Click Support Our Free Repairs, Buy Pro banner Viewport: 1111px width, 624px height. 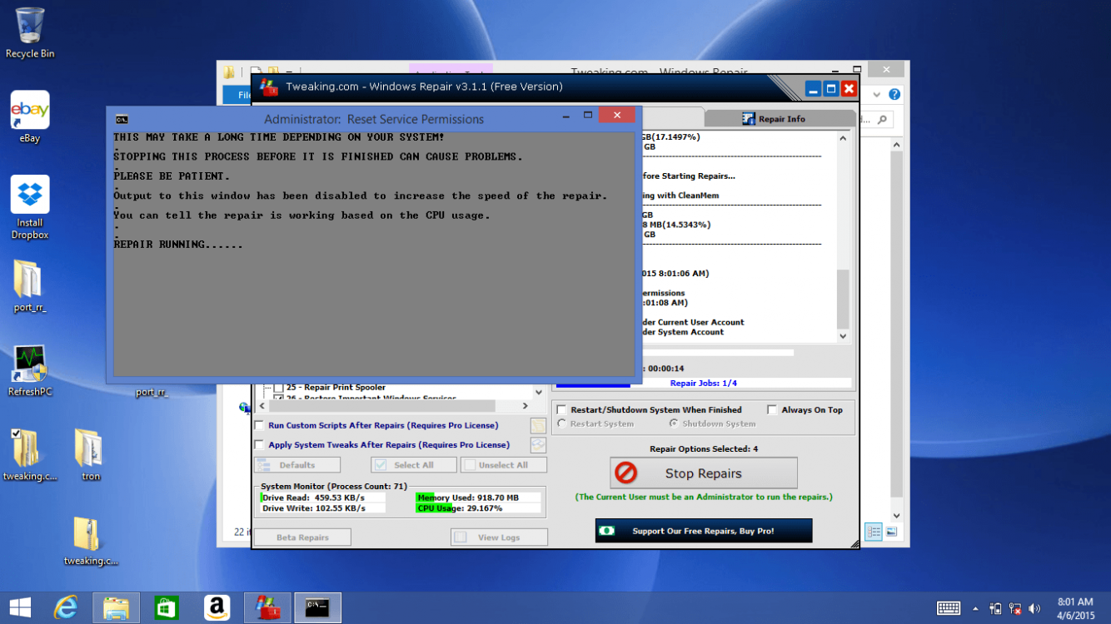pyautogui.click(x=704, y=531)
